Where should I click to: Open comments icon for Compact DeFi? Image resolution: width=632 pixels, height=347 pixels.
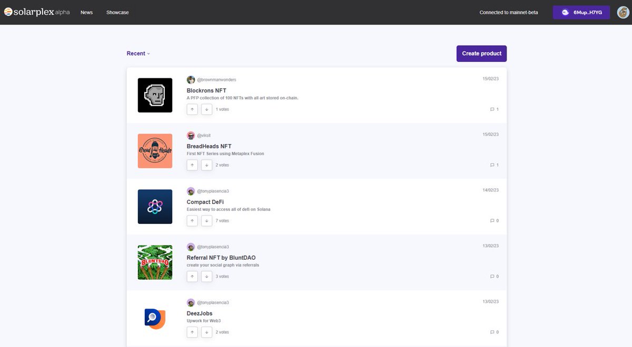pyautogui.click(x=492, y=221)
